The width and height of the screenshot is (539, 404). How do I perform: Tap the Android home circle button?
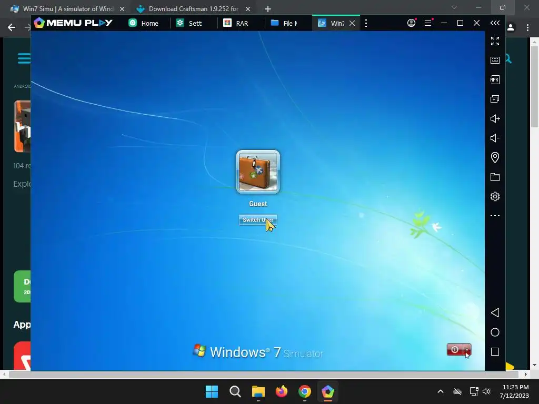[x=495, y=332]
